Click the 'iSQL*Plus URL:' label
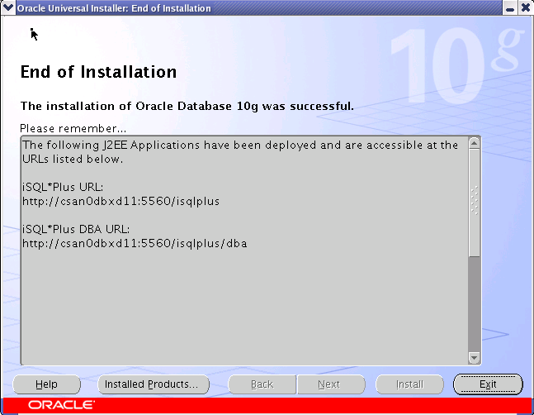Image resolution: width=534 pixels, height=415 pixels. pos(63,187)
